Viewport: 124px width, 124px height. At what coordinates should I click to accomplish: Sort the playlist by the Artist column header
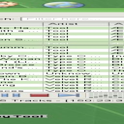pos(76,24)
